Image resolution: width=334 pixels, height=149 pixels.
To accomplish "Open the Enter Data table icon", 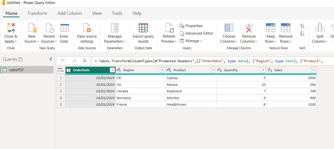I will [x=64, y=28].
